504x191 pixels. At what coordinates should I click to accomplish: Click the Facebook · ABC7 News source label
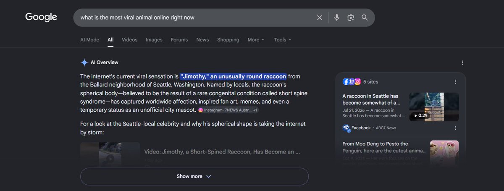(x=373, y=128)
